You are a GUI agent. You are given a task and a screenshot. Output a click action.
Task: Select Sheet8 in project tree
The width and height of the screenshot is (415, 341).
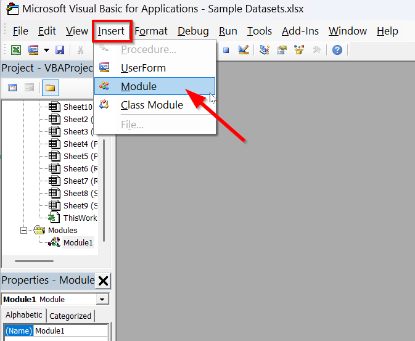(x=80, y=193)
